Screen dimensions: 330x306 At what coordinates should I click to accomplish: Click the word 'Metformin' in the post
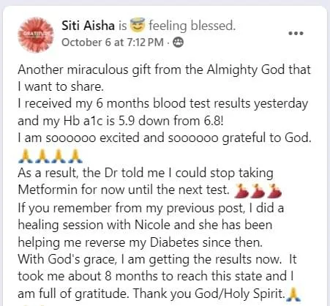pyautogui.click(x=48, y=190)
